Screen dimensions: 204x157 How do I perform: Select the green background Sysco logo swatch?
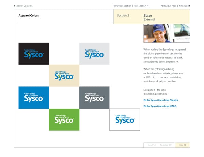pos(64,119)
